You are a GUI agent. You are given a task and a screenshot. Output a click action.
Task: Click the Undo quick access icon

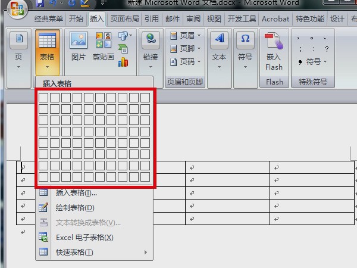(53, 3)
